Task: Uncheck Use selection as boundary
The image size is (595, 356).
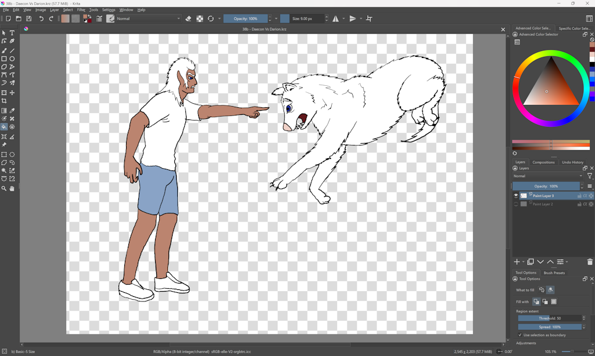Action: 519,335
